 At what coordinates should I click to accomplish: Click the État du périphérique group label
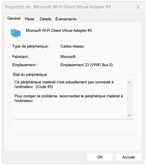click(30, 74)
